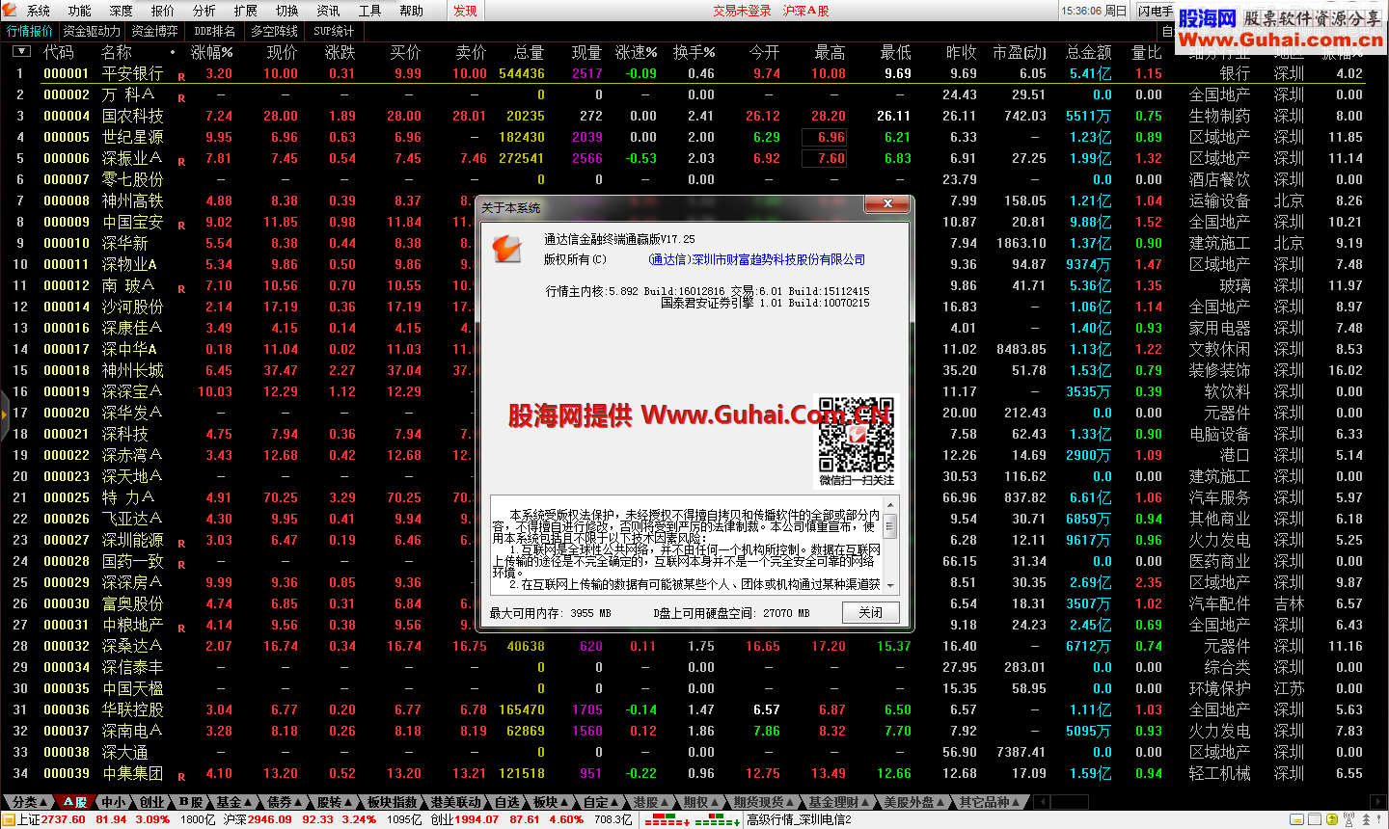The image size is (1389, 829).
Task: Open the 系统 menu
Action: pyautogui.click(x=39, y=11)
